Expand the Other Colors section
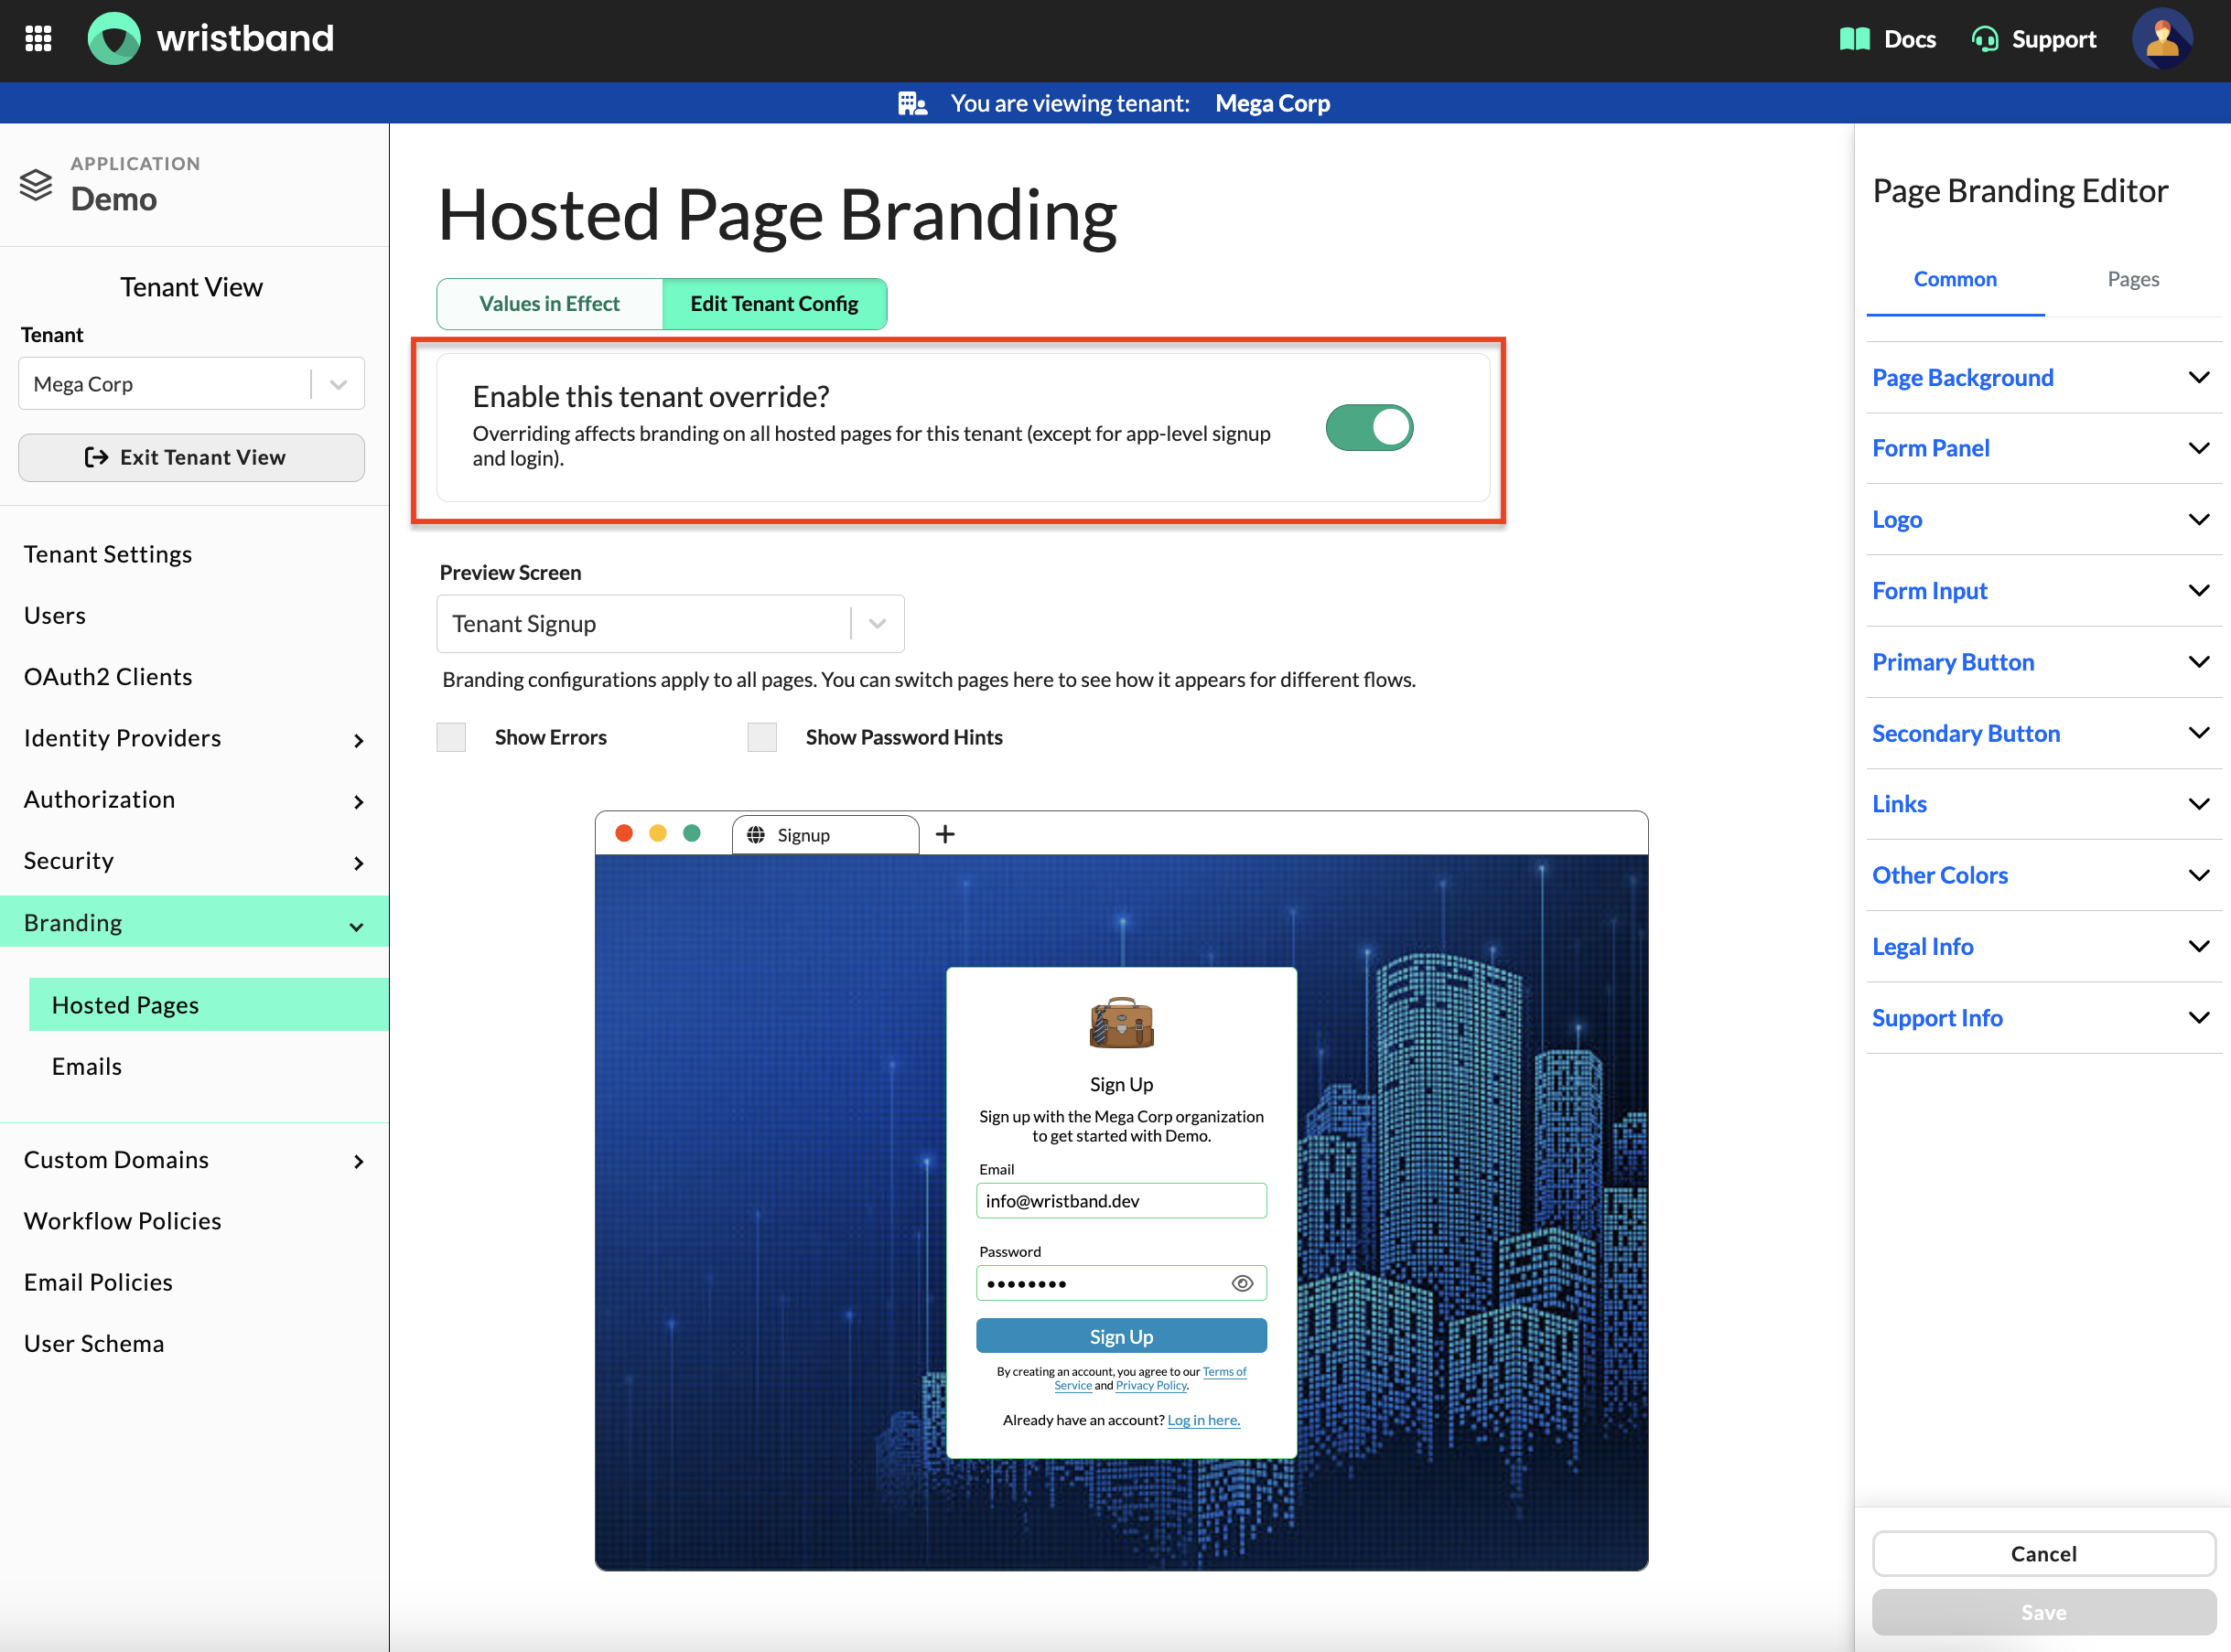The width and height of the screenshot is (2231, 1652). [x=2042, y=875]
